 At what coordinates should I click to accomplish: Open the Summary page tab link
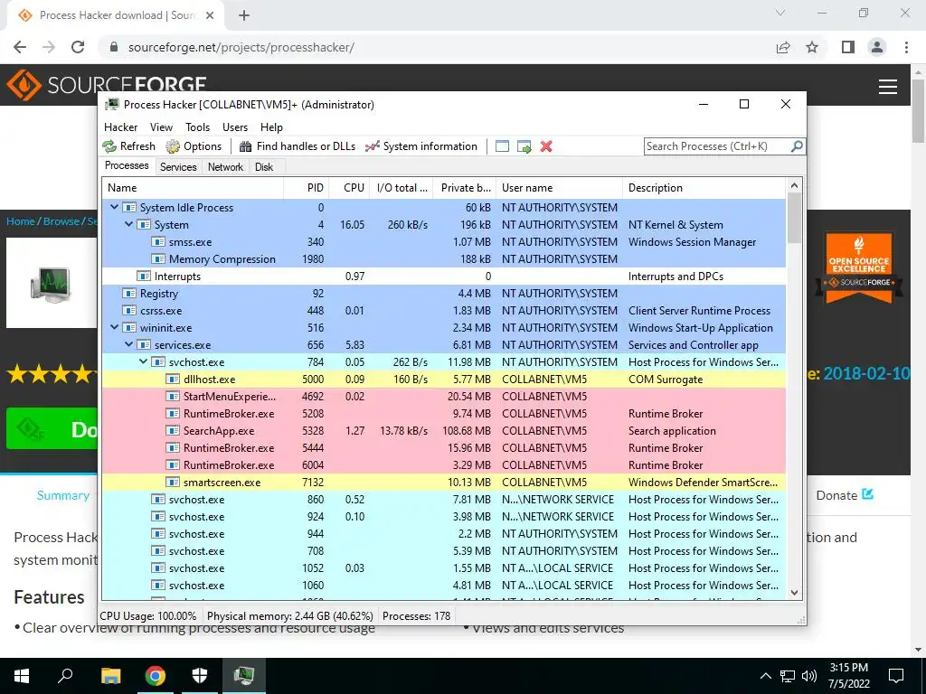63,496
